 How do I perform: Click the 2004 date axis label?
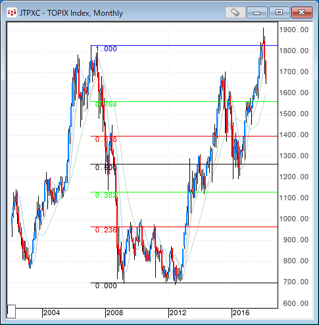[x=51, y=313]
